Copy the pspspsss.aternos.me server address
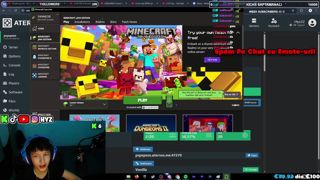 click(252, 155)
